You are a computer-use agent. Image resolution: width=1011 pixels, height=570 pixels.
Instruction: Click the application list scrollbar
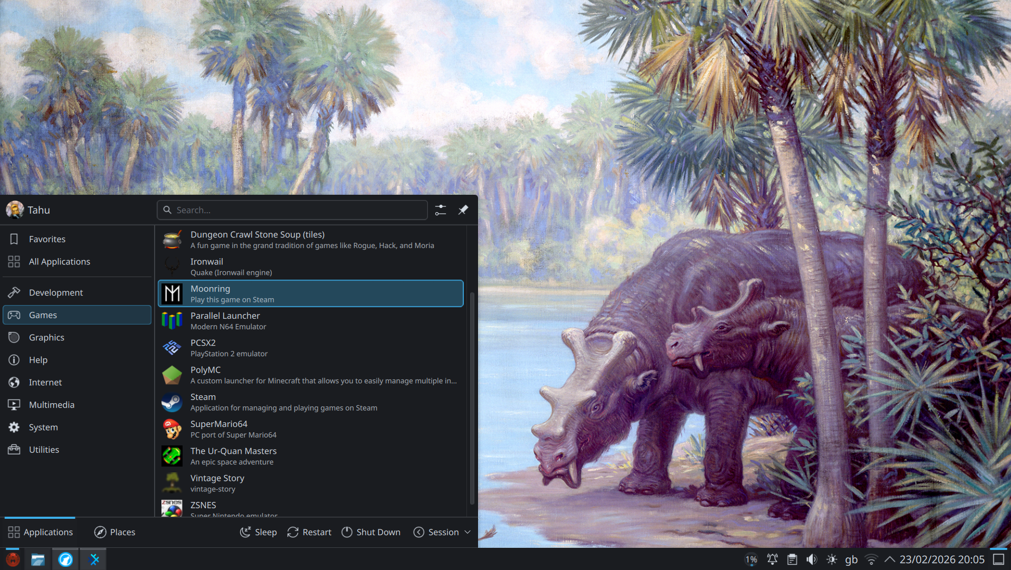(472, 398)
